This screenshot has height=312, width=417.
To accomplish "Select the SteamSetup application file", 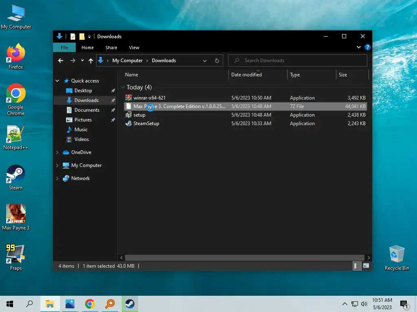I will click(245, 123).
